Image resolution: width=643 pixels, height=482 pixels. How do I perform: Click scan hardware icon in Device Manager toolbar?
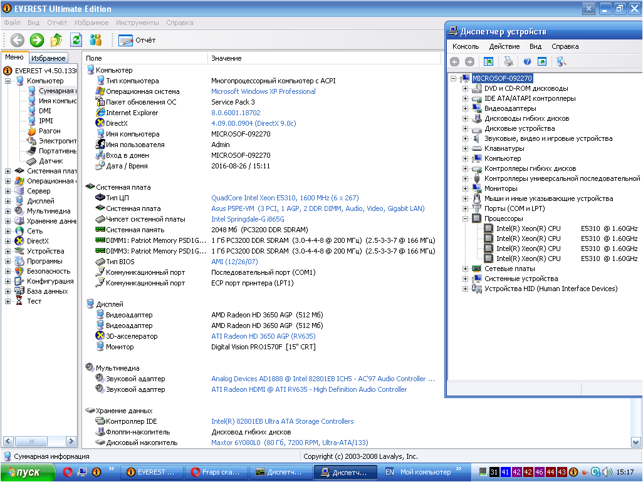(561, 61)
